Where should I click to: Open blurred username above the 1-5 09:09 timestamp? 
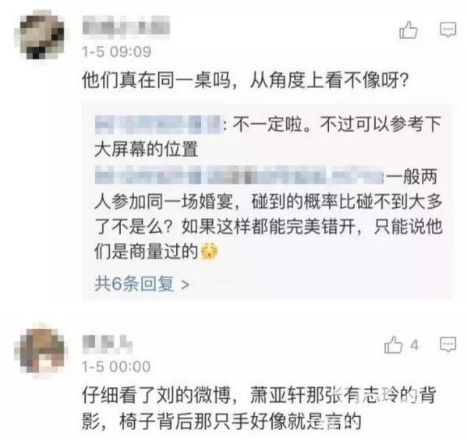(x=126, y=26)
